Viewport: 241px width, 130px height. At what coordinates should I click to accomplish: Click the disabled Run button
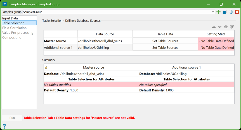(x=12, y=118)
